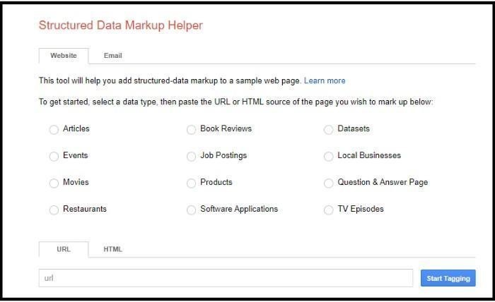Select the Book Reviews radio button

(x=192, y=129)
